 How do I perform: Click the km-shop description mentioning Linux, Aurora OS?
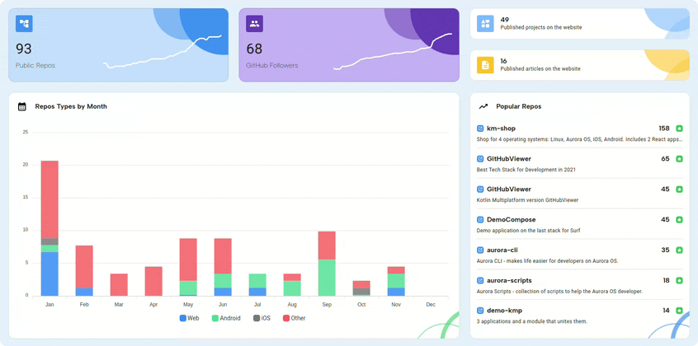point(579,140)
